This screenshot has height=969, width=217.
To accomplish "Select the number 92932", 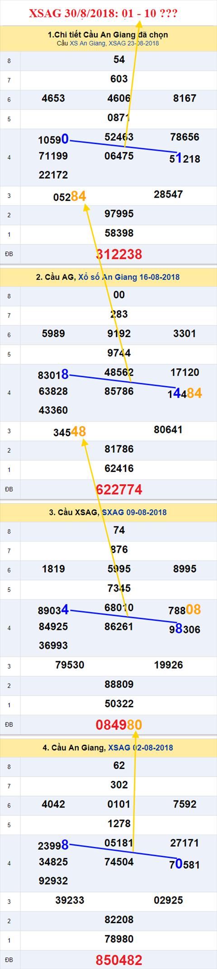I will (53, 881).
